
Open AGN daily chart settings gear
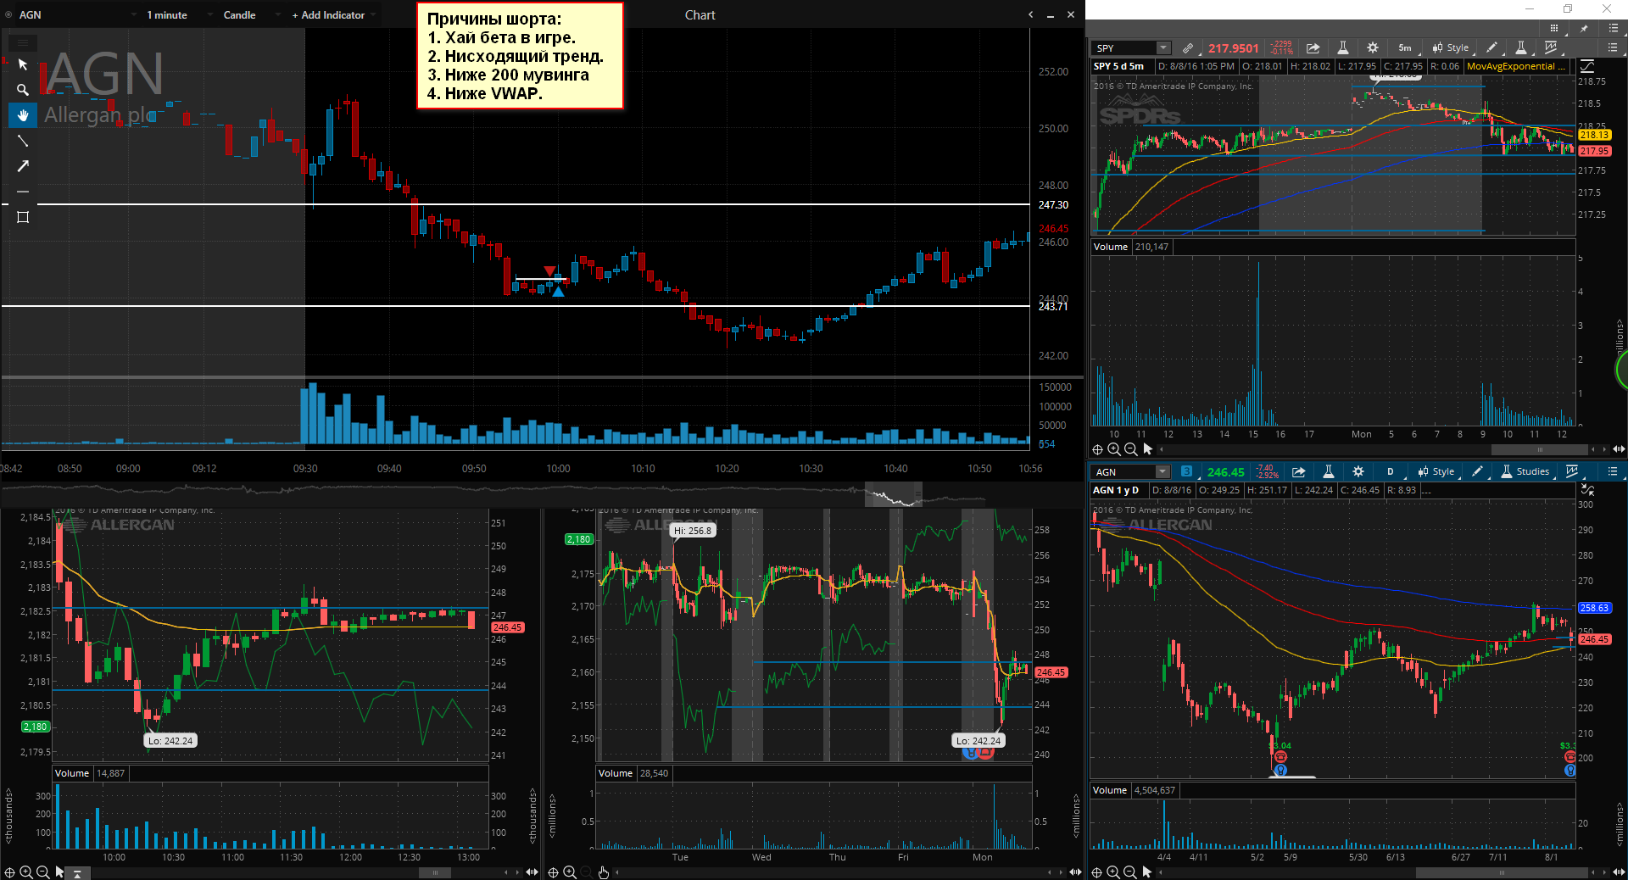[1358, 472]
